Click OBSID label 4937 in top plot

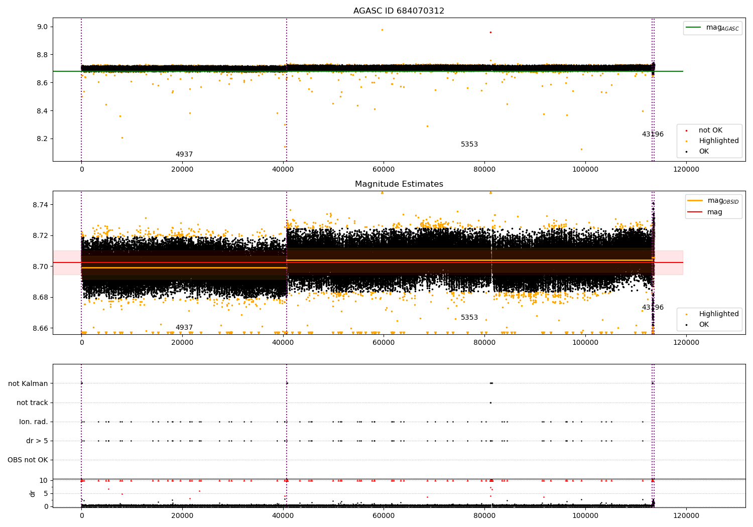tap(184, 155)
